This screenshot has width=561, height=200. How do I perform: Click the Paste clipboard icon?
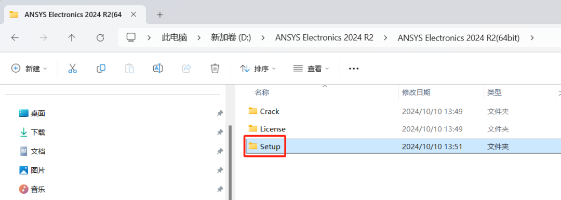tap(129, 69)
